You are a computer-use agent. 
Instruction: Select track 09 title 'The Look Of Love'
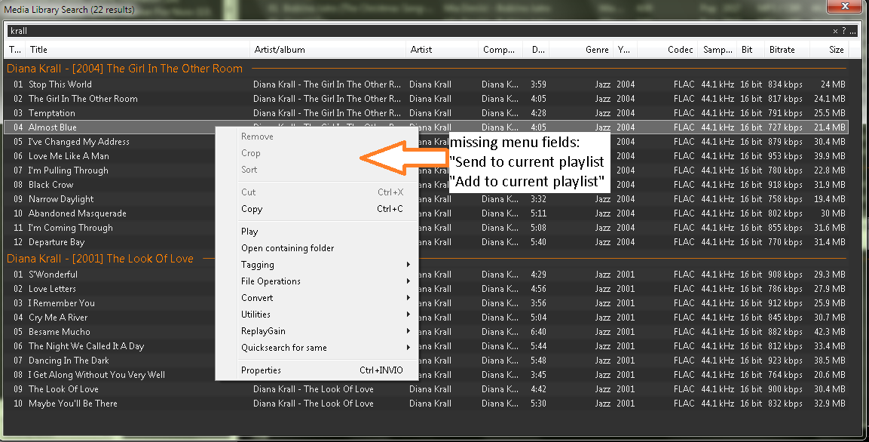(x=64, y=389)
